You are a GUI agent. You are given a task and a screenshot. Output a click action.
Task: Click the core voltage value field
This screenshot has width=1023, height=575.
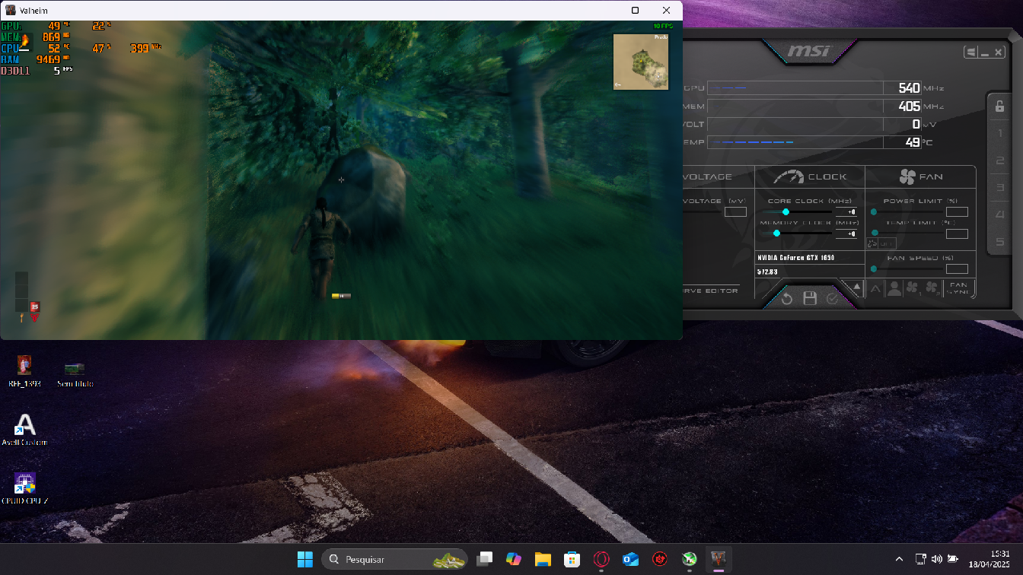[x=735, y=212]
